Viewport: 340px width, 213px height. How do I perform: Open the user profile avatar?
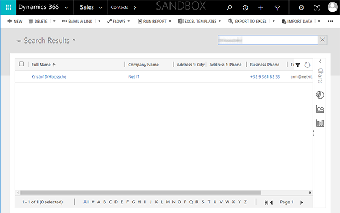point(332,7)
